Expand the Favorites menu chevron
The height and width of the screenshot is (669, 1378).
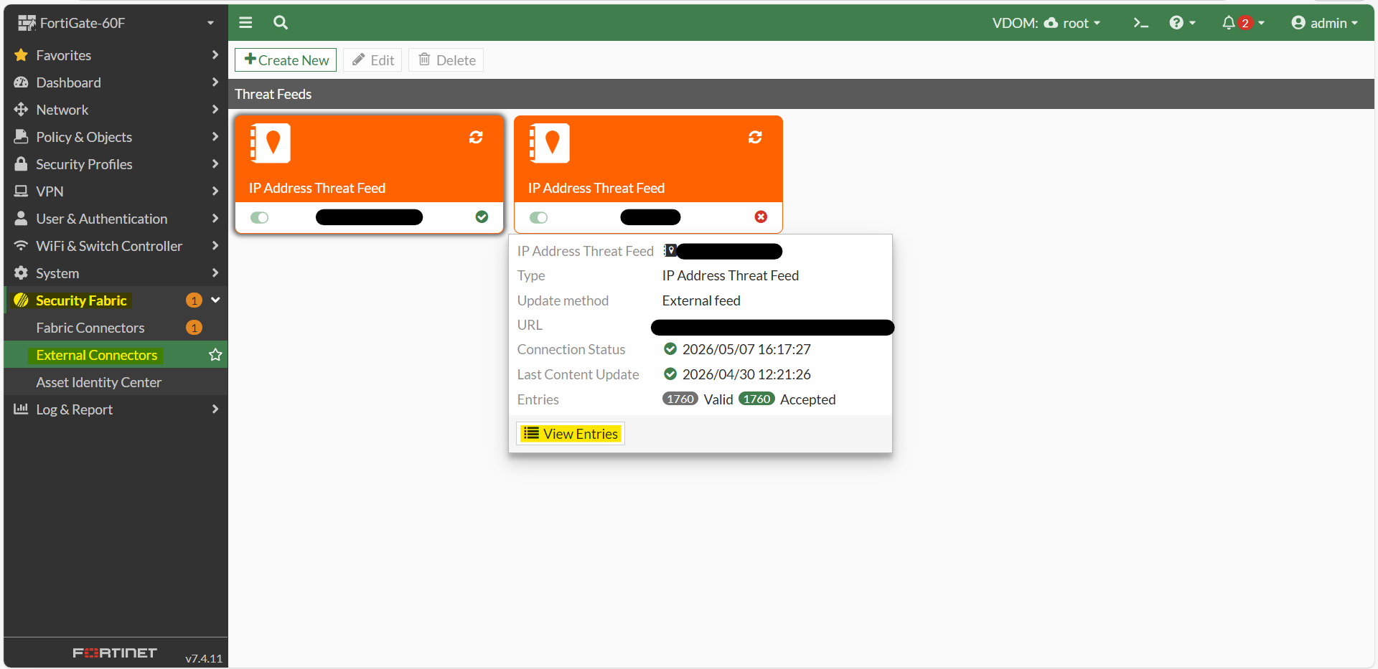[215, 55]
